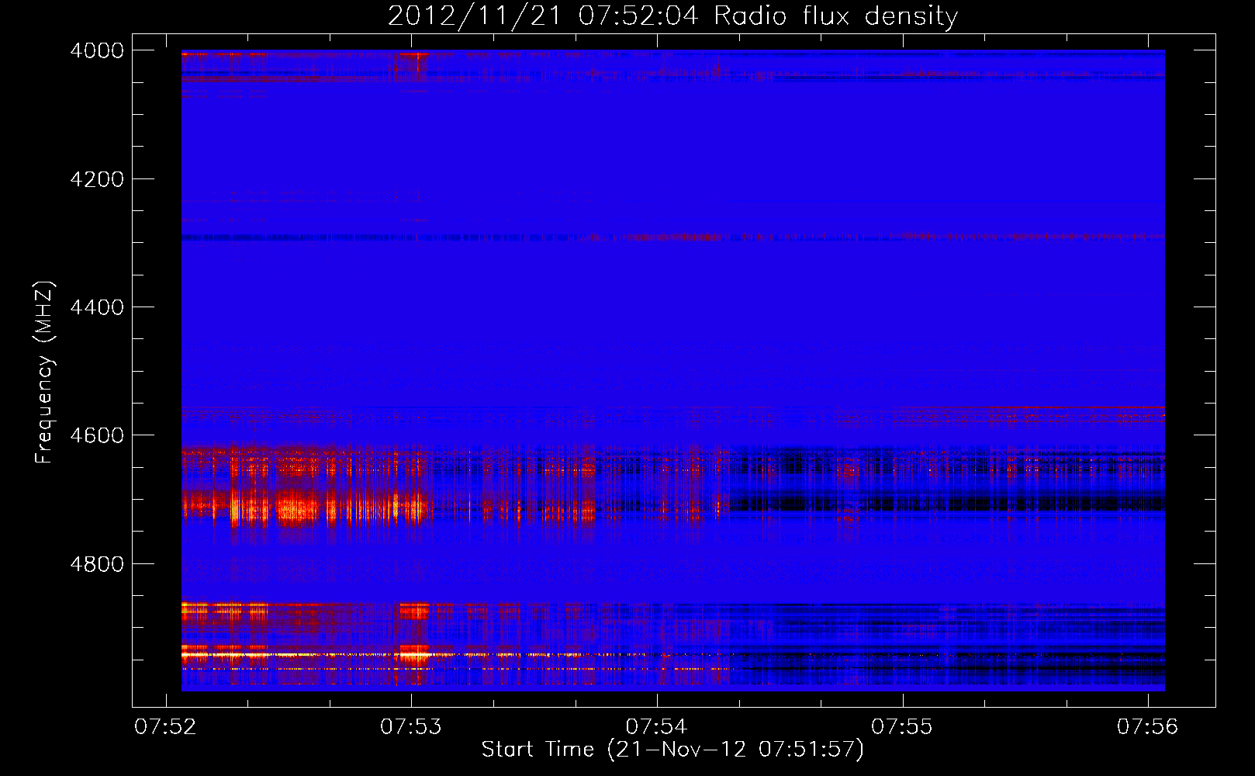
Task: Click the 07:54 time tick label
Action: pyautogui.click(x=657, y=727)
